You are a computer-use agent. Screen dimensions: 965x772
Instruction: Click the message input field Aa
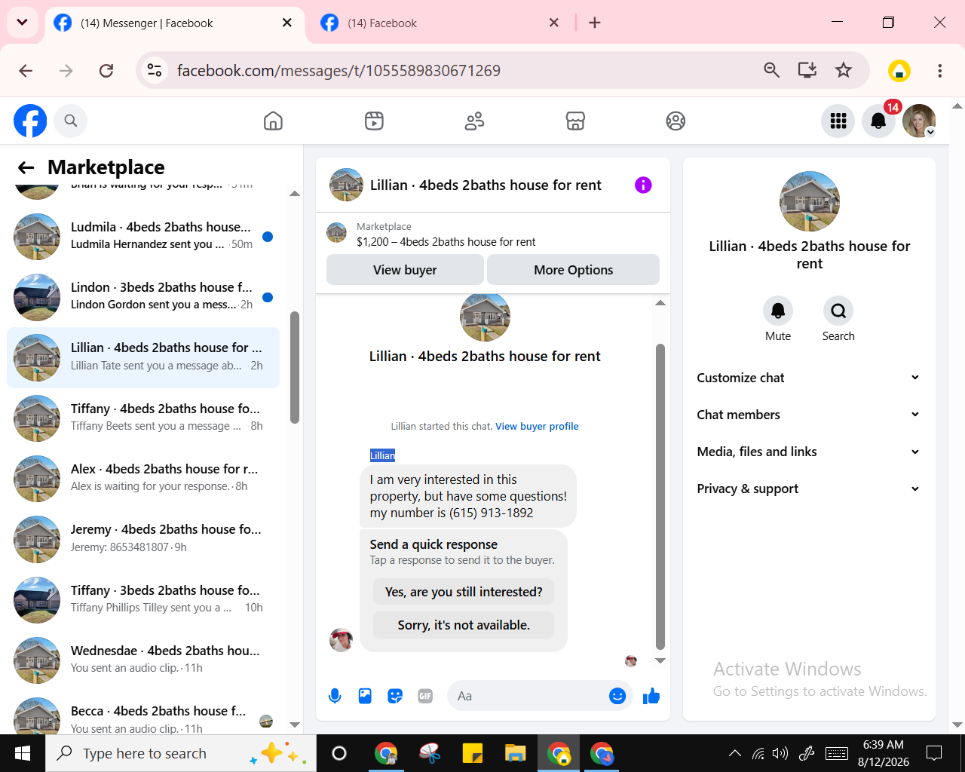(540, 696)
